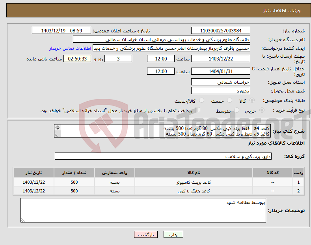Screen dimensions: 311x245
Task: Click the buyer notes text area پیوست مطالعه شود
Action: click(143, 210)
